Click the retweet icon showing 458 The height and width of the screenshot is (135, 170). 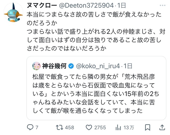tap(59, 127)
